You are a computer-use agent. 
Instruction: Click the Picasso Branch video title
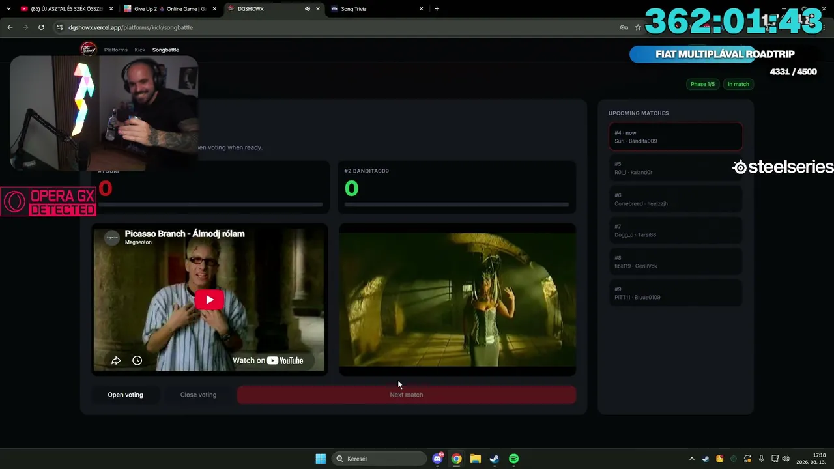(185, 234)
